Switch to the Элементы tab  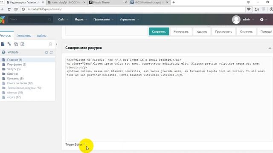tap(24, 36)
